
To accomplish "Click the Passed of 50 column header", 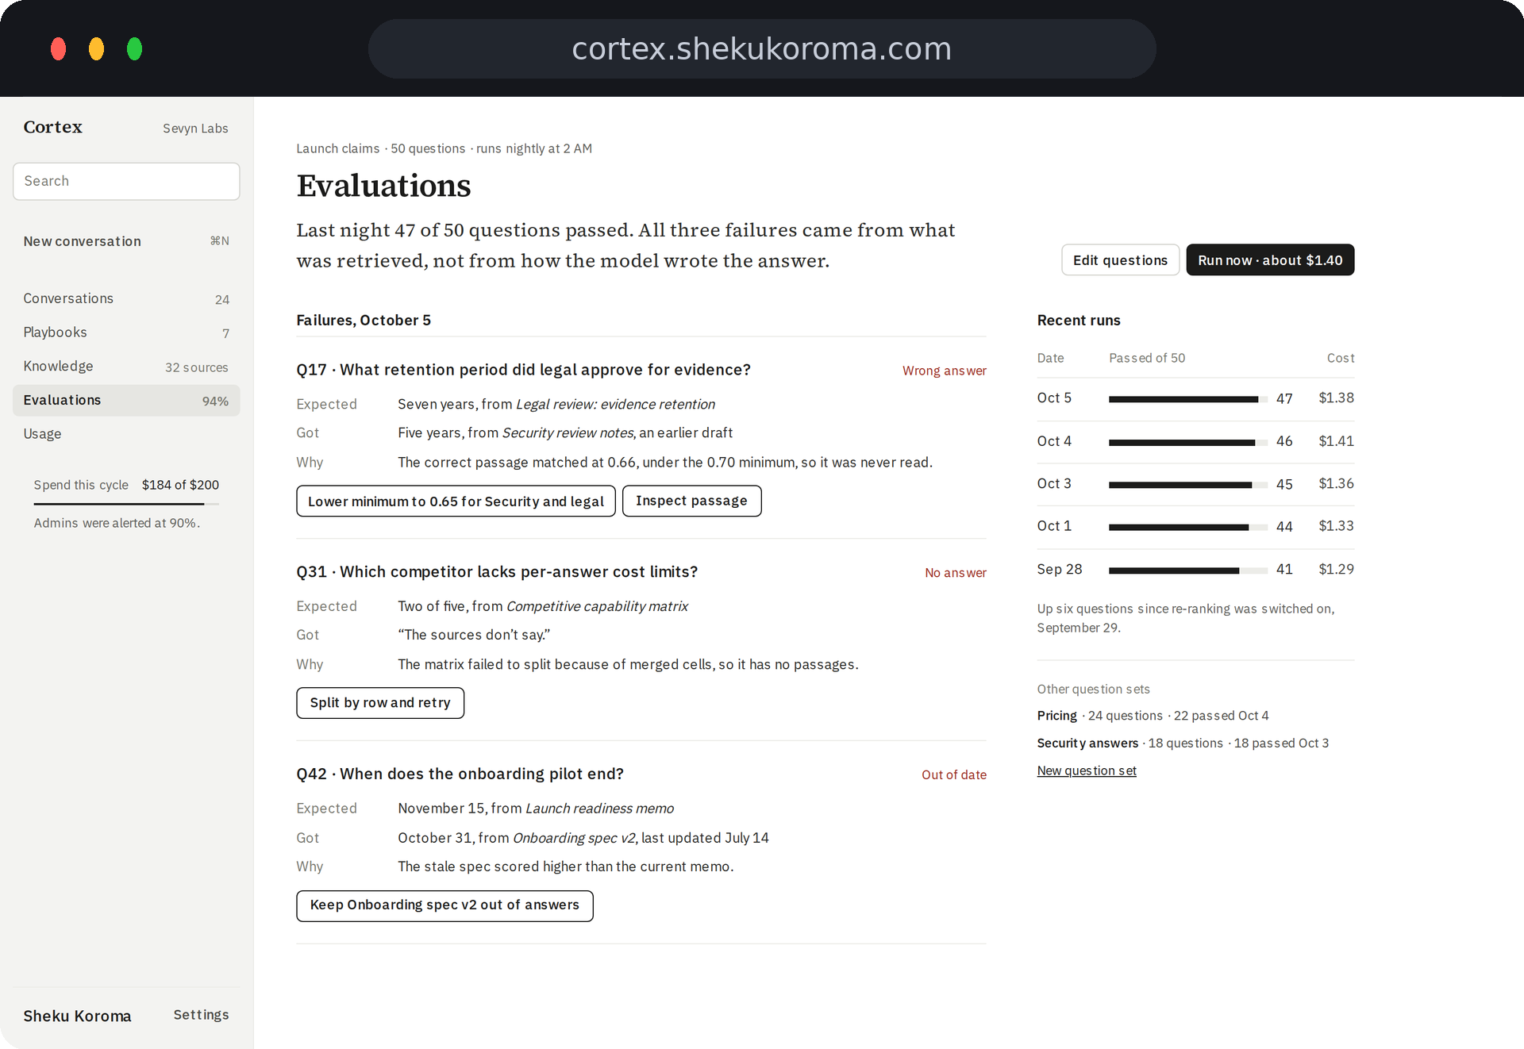I will pos(1147,358).
